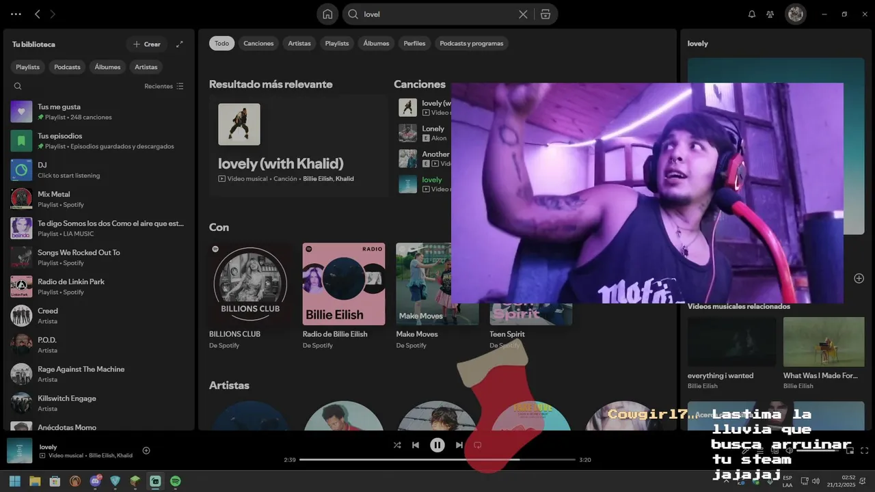The image size is (875, 492).
Task: Add song to playlist in right panel
Action: [x=859, y=278]
